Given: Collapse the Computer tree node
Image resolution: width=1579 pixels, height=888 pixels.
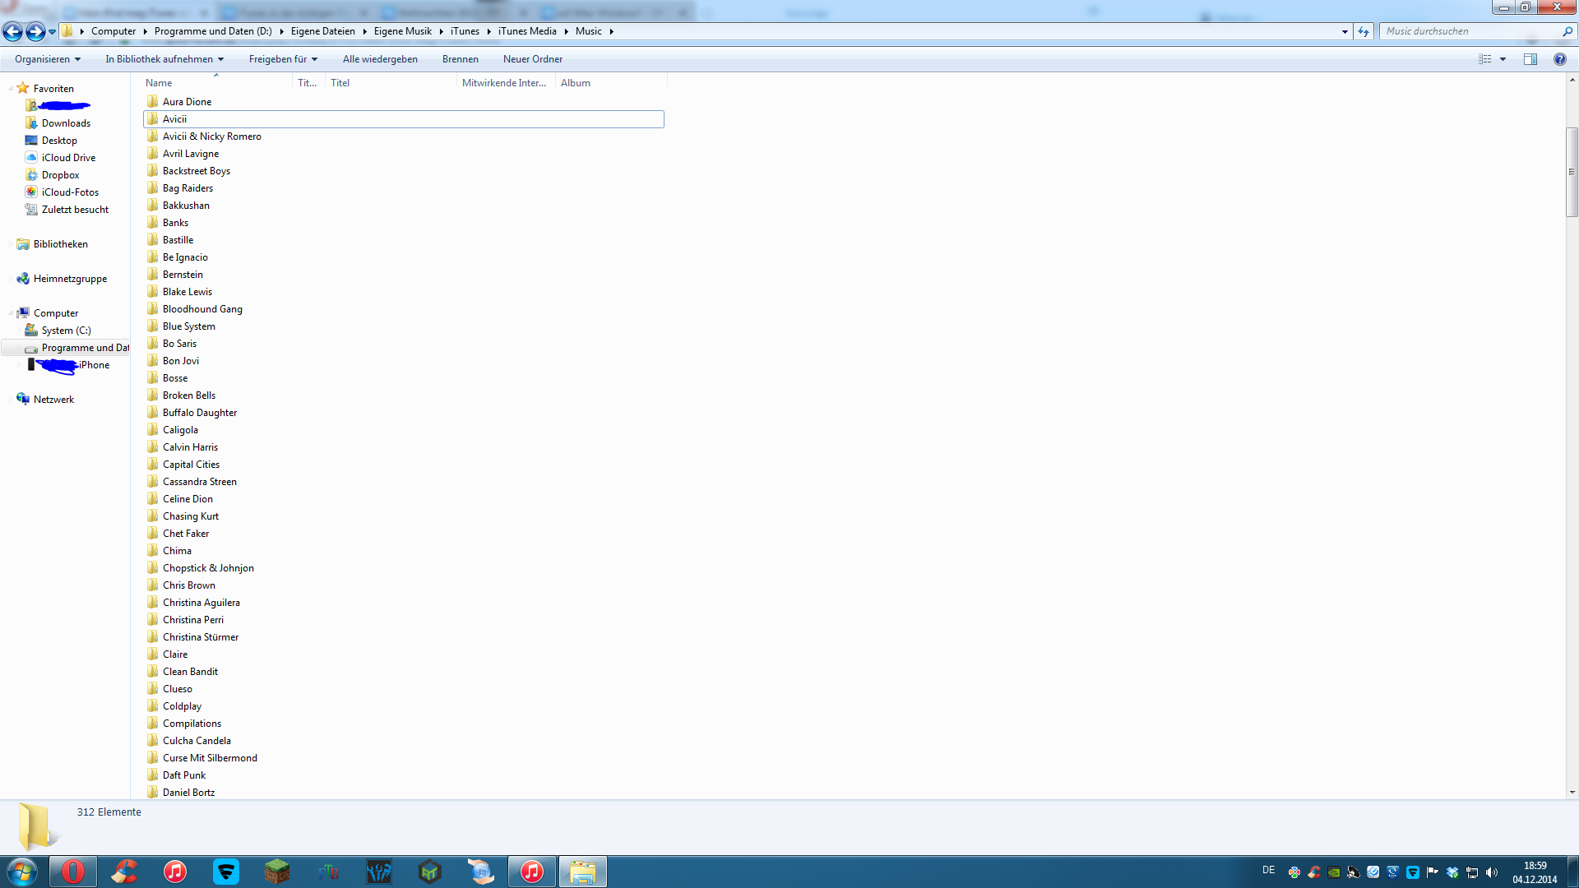Looking at the screenshot, I should tap(11, 313).
